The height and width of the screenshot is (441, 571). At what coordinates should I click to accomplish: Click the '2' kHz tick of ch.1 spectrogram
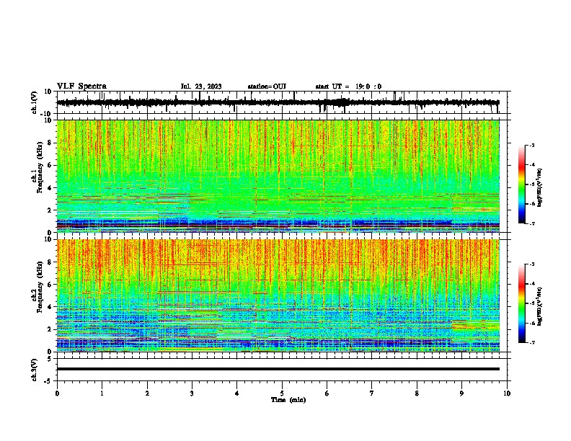[x=50, y=210]
